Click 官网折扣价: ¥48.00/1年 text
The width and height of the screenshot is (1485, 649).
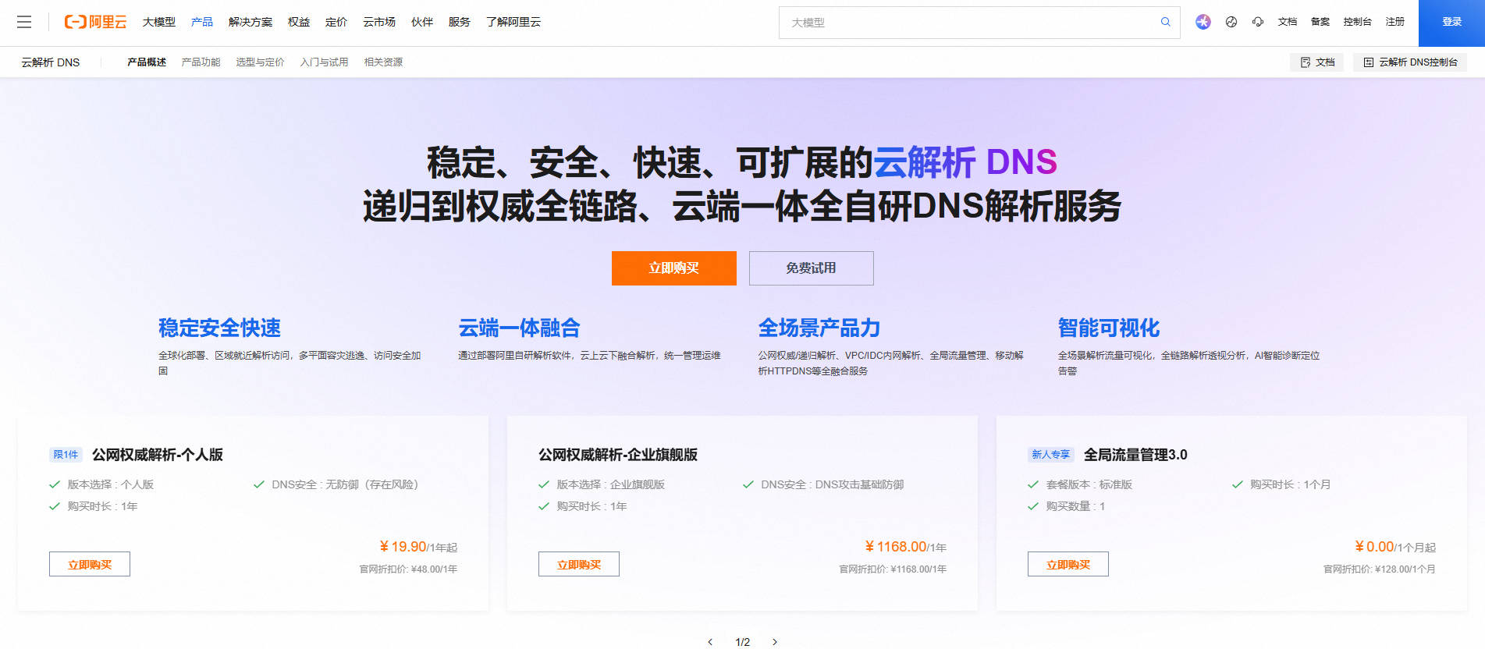pyautogui.click(x=408, y=569)
